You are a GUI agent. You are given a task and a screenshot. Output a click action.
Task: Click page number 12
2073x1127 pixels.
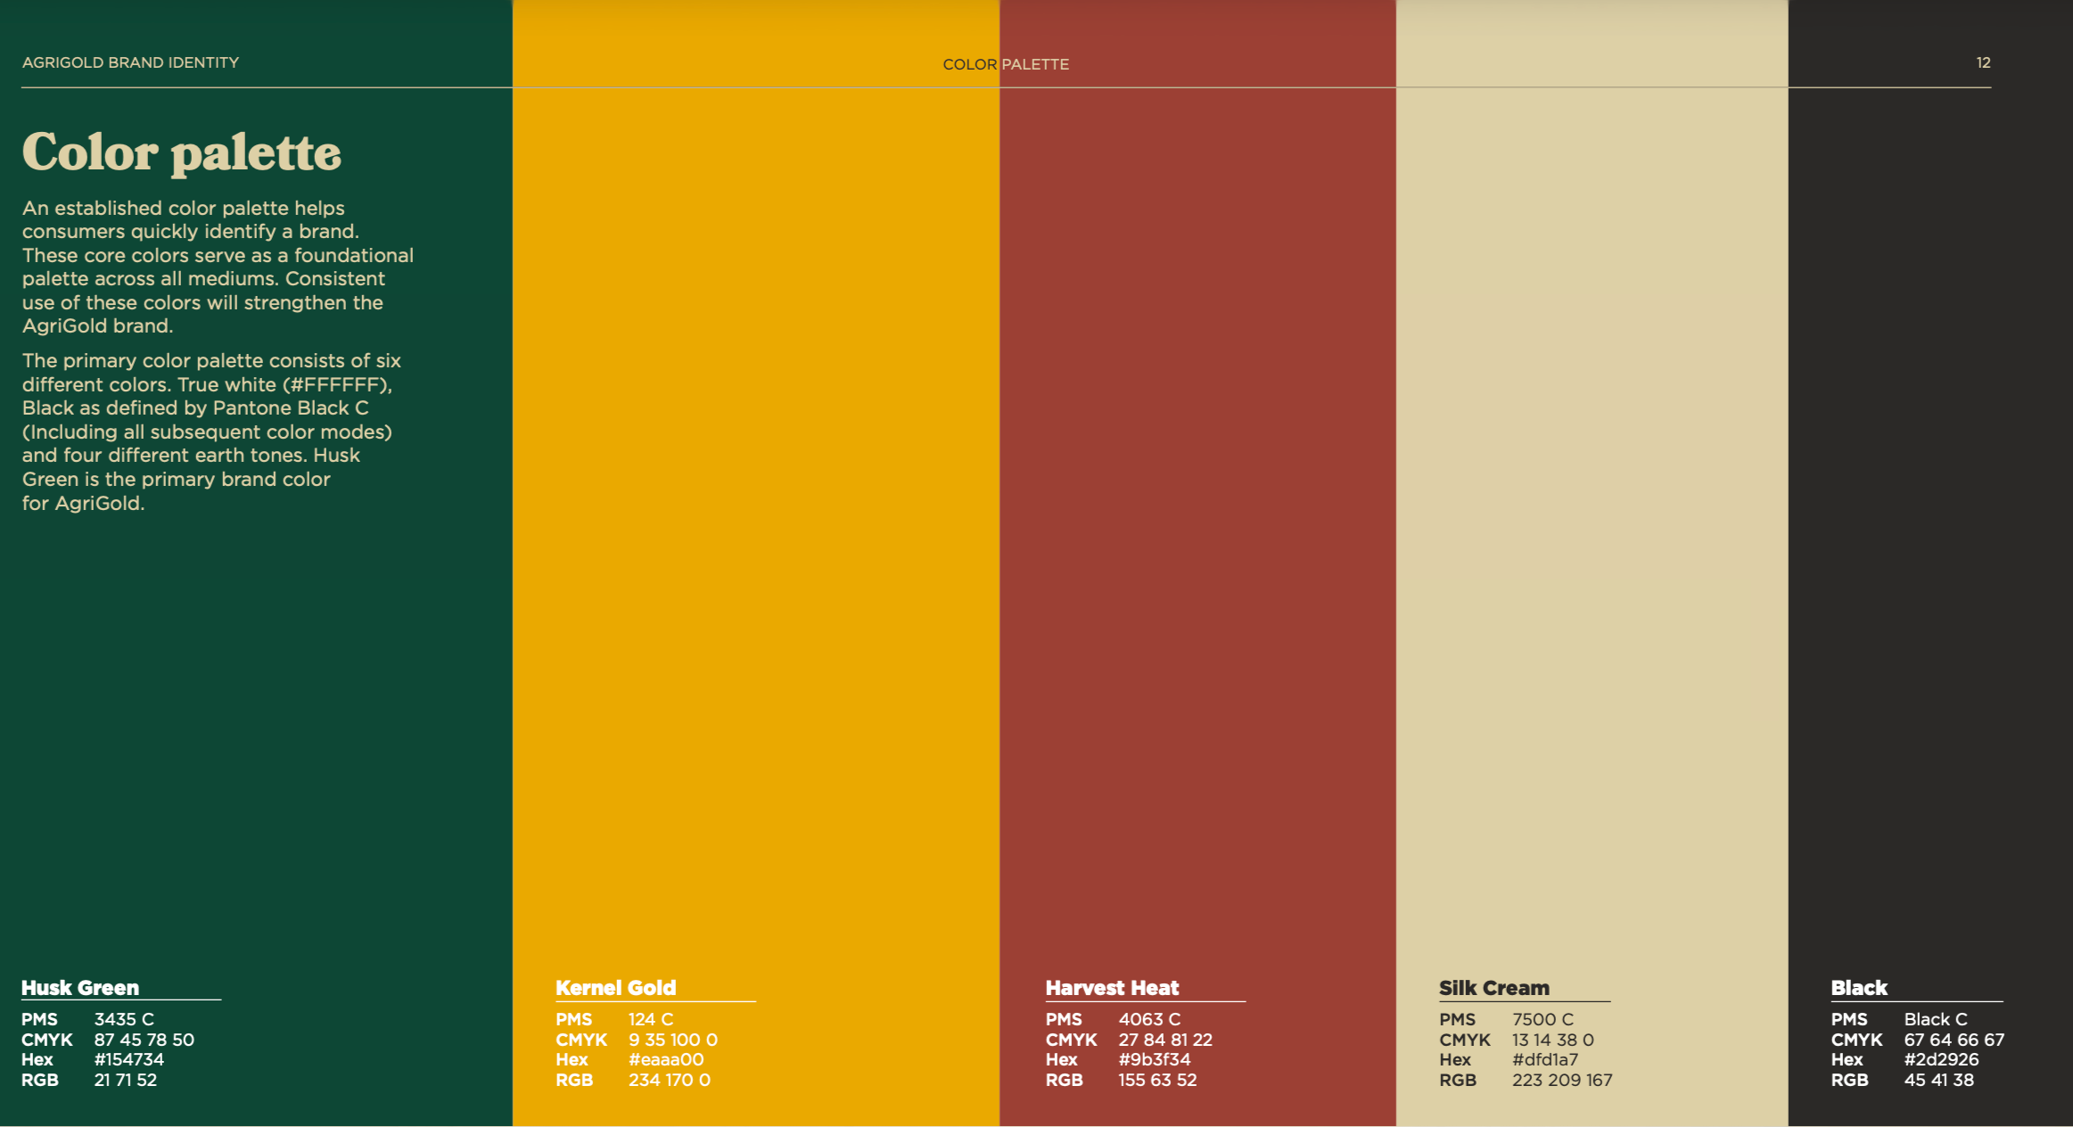[1983, 62]
